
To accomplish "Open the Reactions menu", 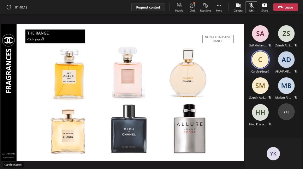I will 205,7.
